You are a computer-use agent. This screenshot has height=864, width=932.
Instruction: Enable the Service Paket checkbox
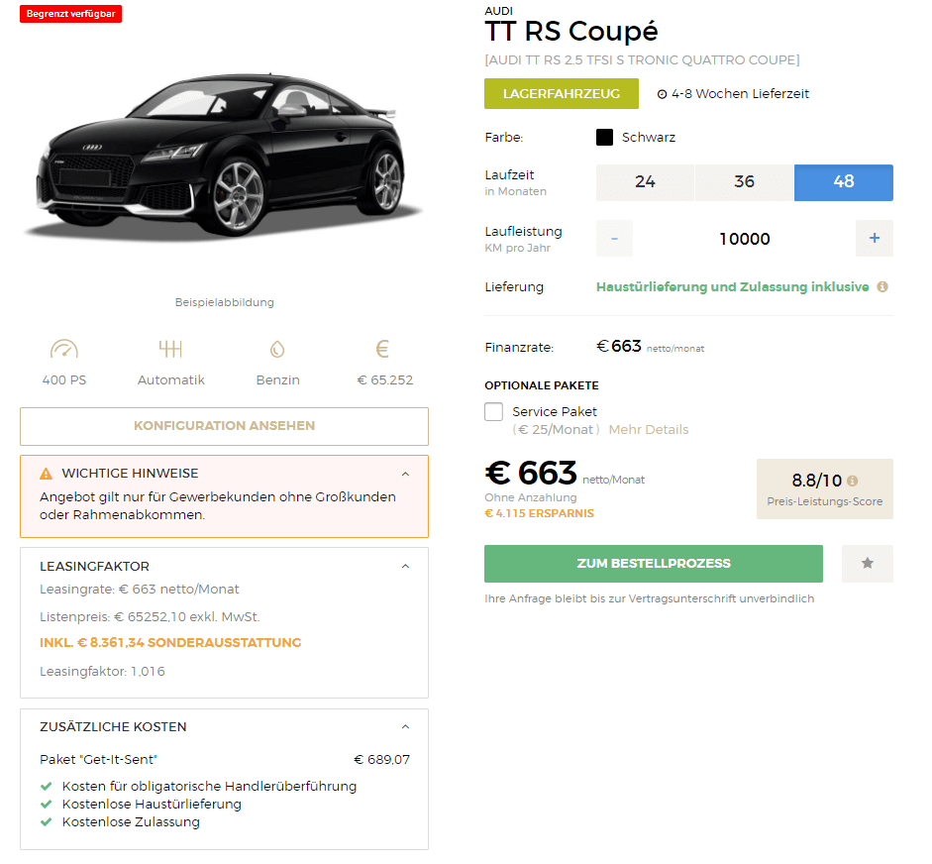click(493, 411)
